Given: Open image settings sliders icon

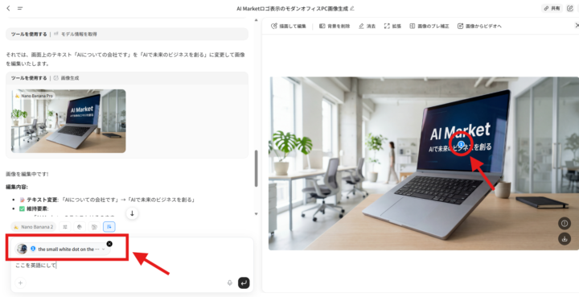Looking at the screenshot, I should (x=65, y=227).
